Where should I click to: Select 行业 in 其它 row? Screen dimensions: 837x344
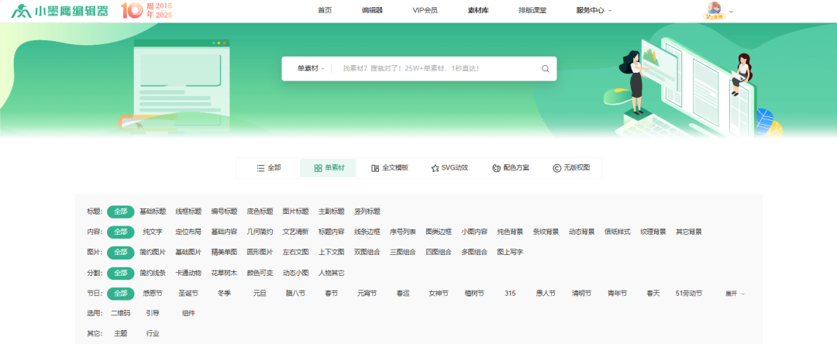pyautogui.click(x=153, y=334)
